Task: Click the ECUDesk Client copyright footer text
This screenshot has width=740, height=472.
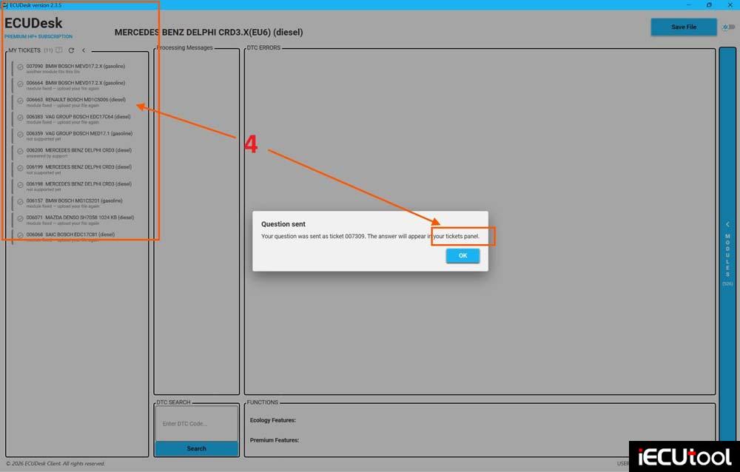Action: (55, 464)
